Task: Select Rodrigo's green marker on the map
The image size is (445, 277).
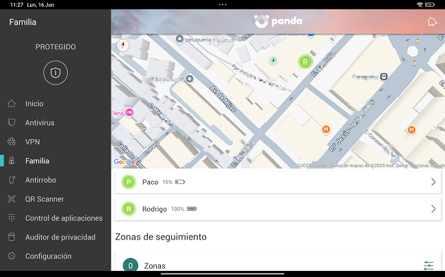Action: point(305,62)
